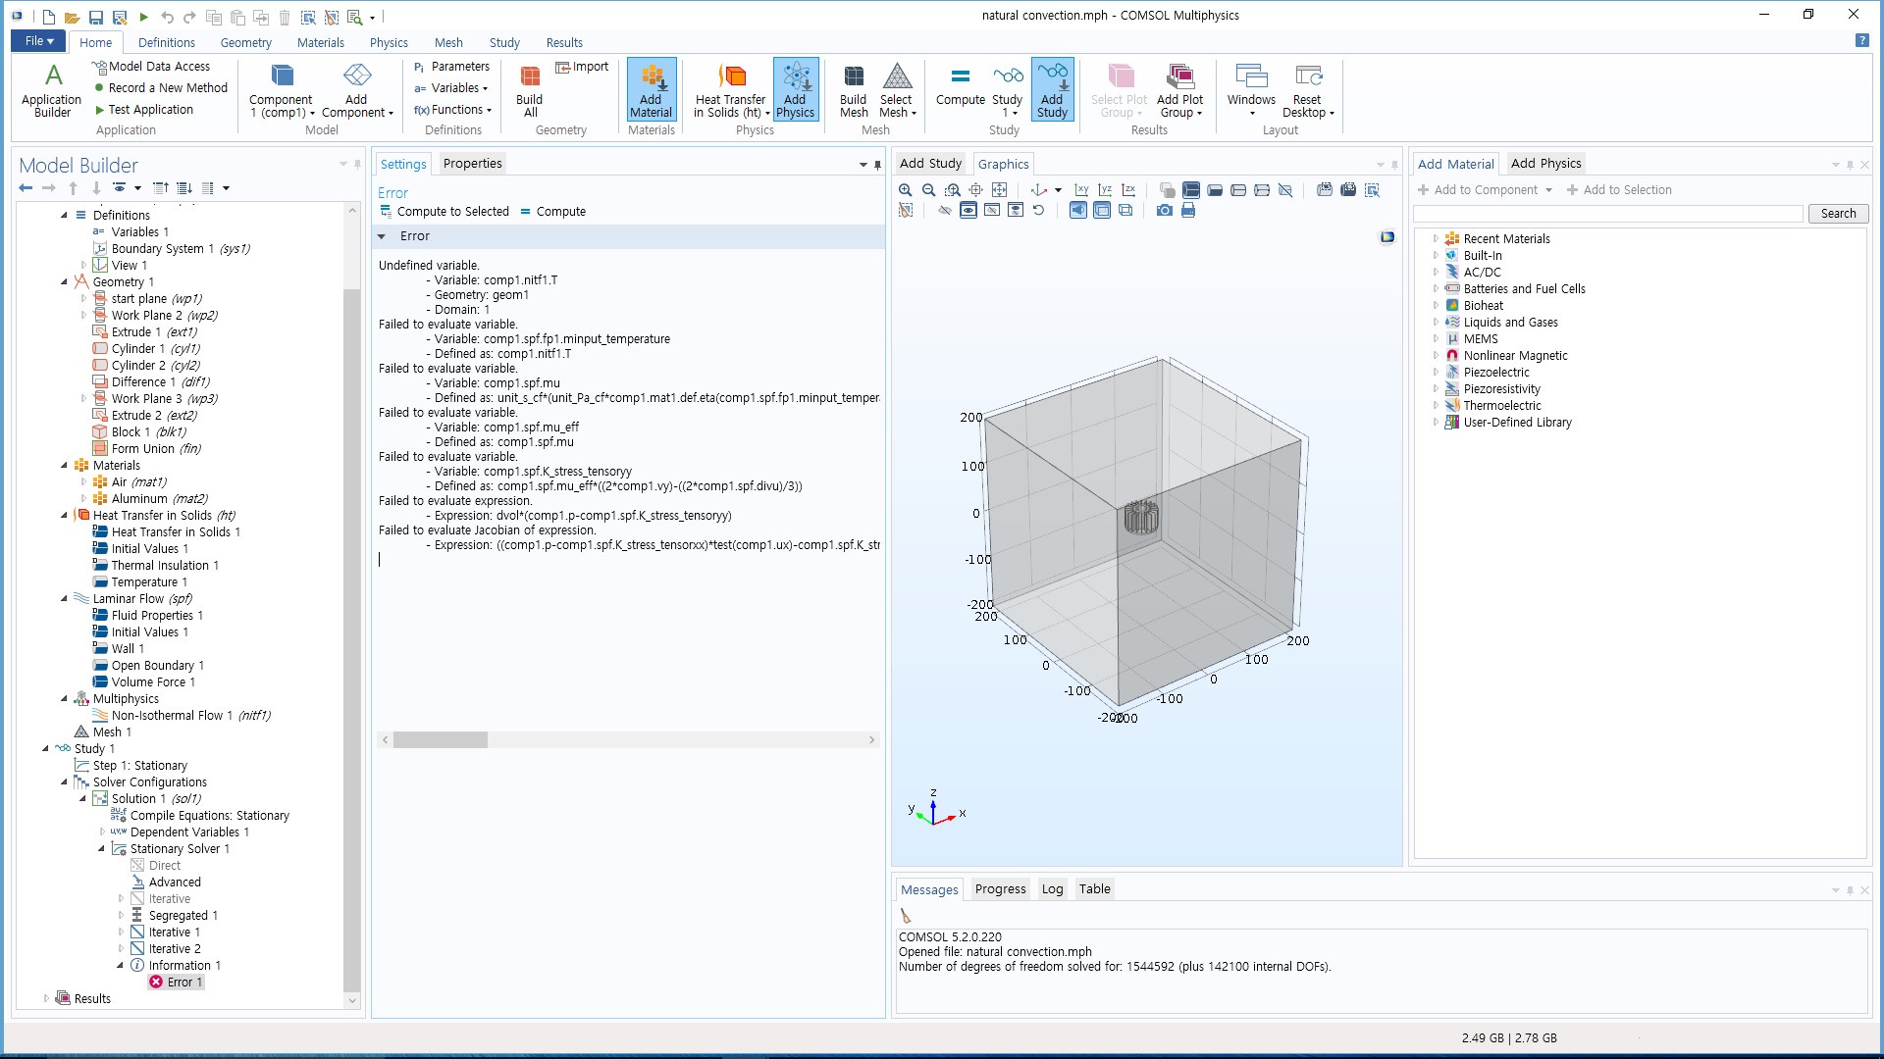Switch to the Add Physics panel tab
1884x1059 pixels.
1545,164
